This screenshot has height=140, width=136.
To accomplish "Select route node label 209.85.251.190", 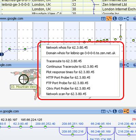I will coord(72,124).
